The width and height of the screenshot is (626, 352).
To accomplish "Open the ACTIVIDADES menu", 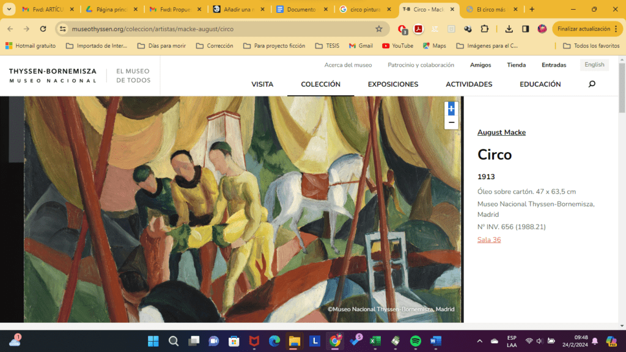I will 469,84.
